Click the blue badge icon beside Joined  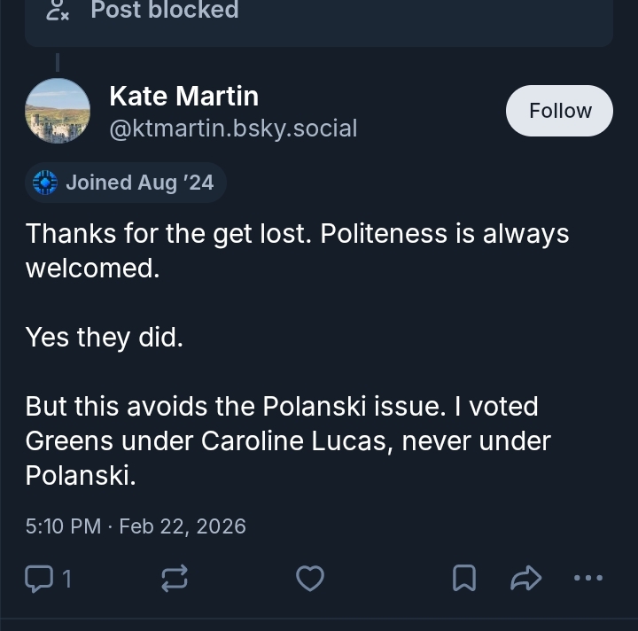45,183
